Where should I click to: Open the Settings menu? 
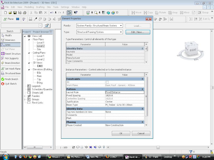[65, 7]
